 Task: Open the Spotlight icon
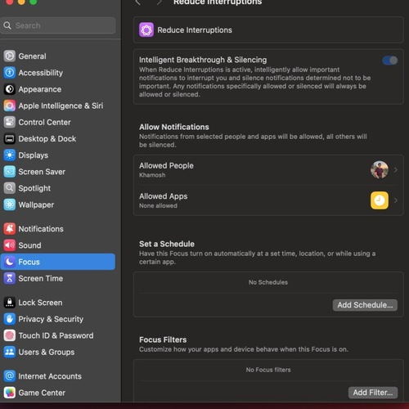click(x=10, y=188)
